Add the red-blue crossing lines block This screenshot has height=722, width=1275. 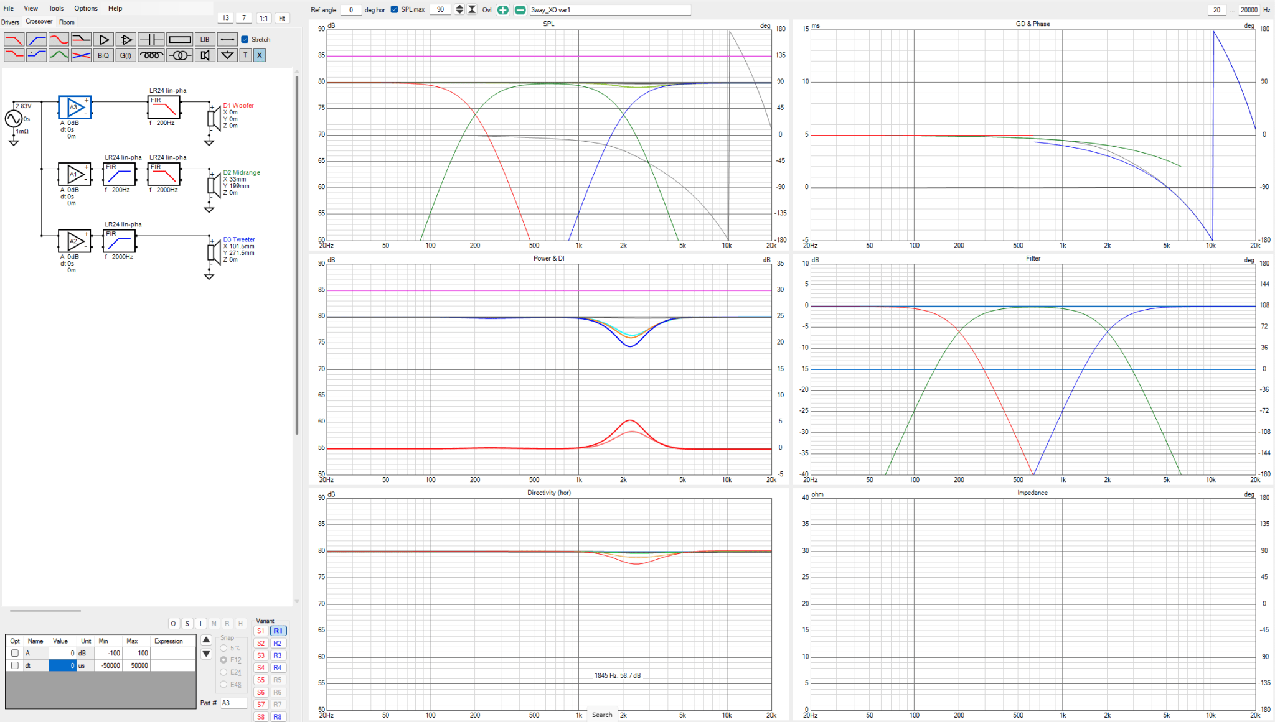[x=81, y=55]
